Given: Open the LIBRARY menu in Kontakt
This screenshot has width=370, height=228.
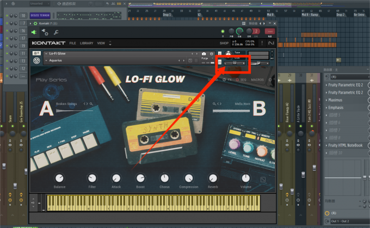Looking at the screenshot, I should pyautogui.click(x=87, y=43).
